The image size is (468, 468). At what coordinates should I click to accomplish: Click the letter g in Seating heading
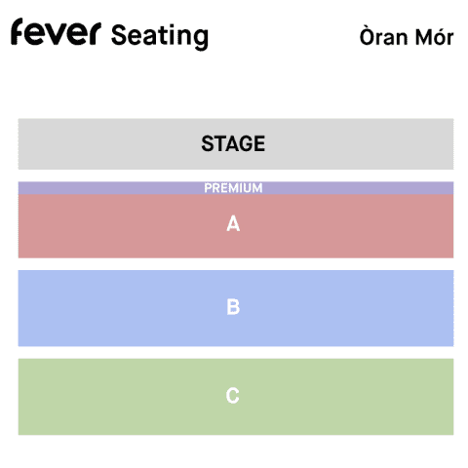tap(201, 40)
